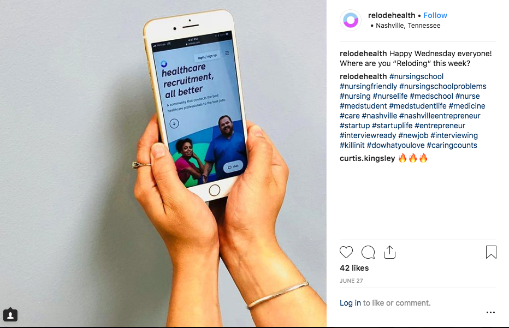This screenshot has width=509, height=328.
Task: Click the phone photo in the post
Action: [x=163, y=164]
